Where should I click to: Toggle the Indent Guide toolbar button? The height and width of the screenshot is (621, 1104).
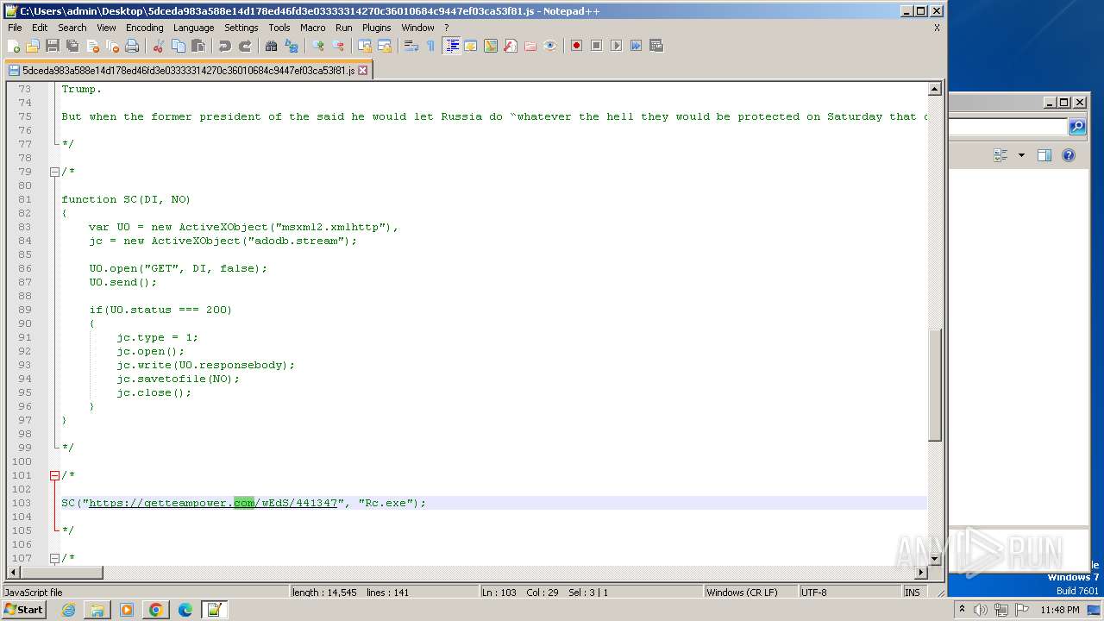451,46
